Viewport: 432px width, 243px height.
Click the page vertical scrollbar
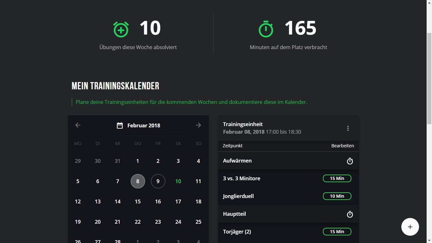click(429, 79)
